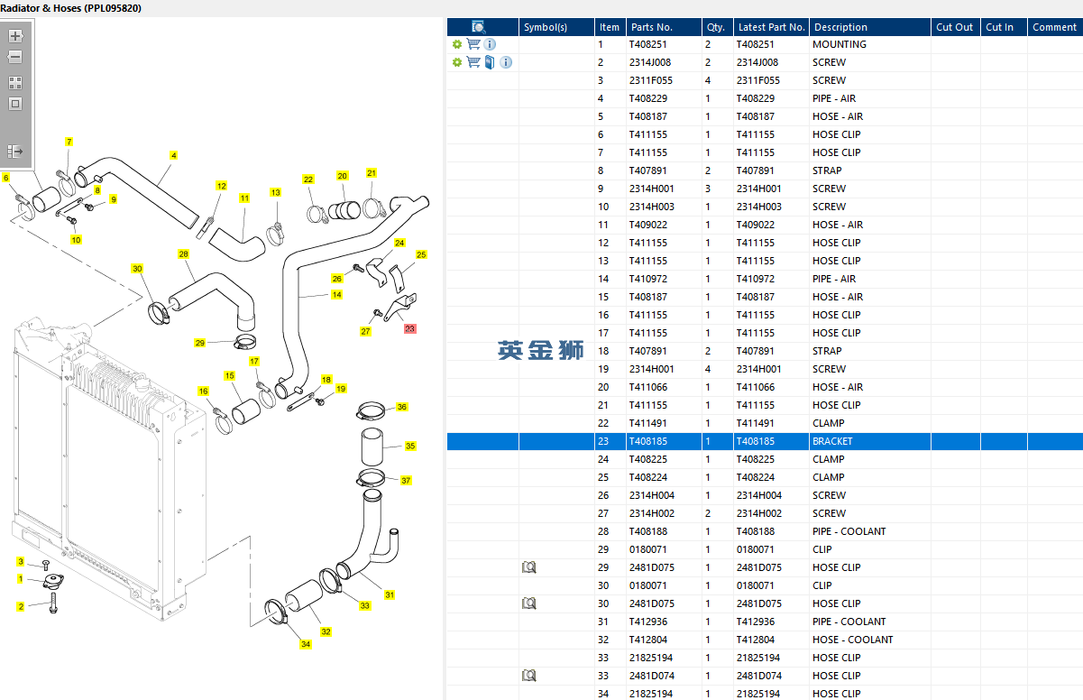Open the blue book icon for item 2
The image size is (1083, 700).
click(490, 62)
